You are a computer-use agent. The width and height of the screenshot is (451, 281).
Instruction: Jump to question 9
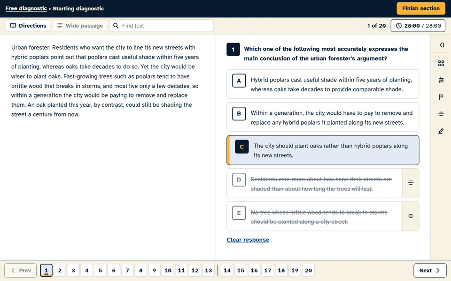155,270
